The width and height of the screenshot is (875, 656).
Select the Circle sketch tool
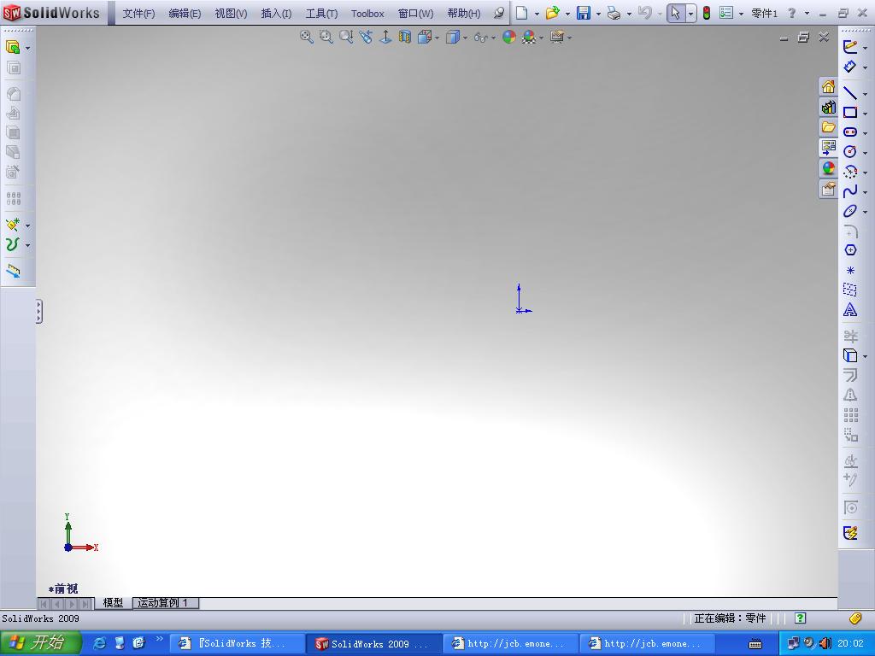(850, 151)
